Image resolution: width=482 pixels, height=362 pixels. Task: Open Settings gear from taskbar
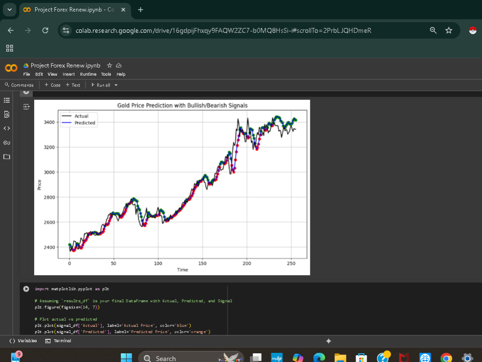[x=467, y=358]
